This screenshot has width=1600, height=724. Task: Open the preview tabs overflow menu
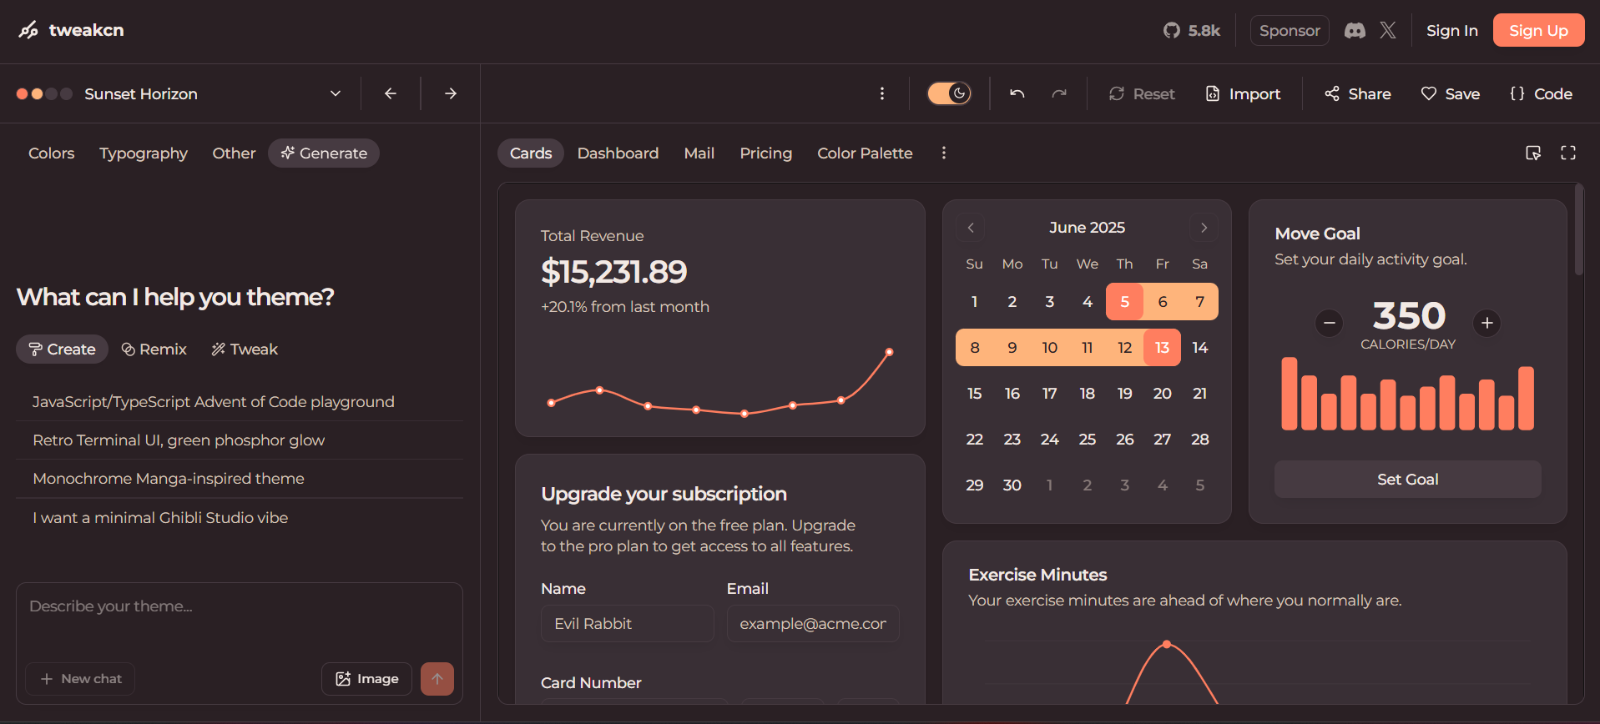[944, 153]
